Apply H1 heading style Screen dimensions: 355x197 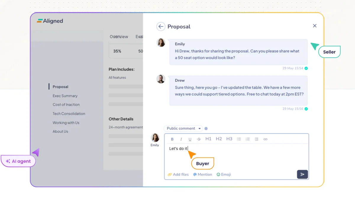point(208,139)
